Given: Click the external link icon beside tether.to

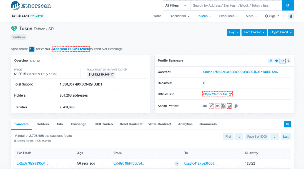Looking at the screenshot, I should click(x=230, y=94).
